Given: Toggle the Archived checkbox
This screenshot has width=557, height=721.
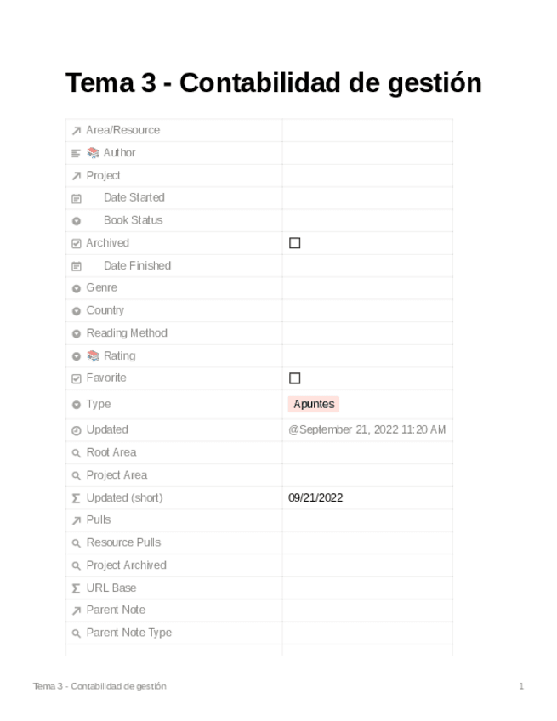Looking at the screenshot, I should 295,243.
